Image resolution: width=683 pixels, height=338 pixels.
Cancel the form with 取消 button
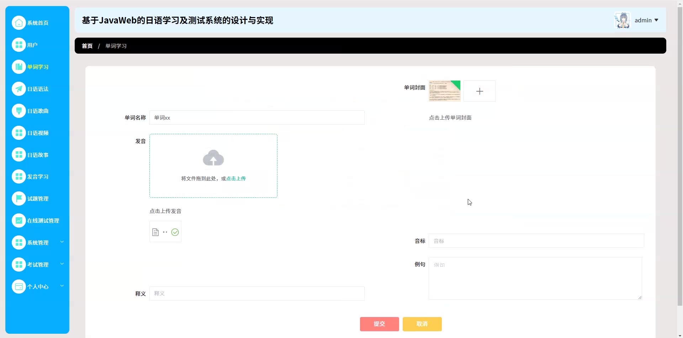[x=422, y=324]
